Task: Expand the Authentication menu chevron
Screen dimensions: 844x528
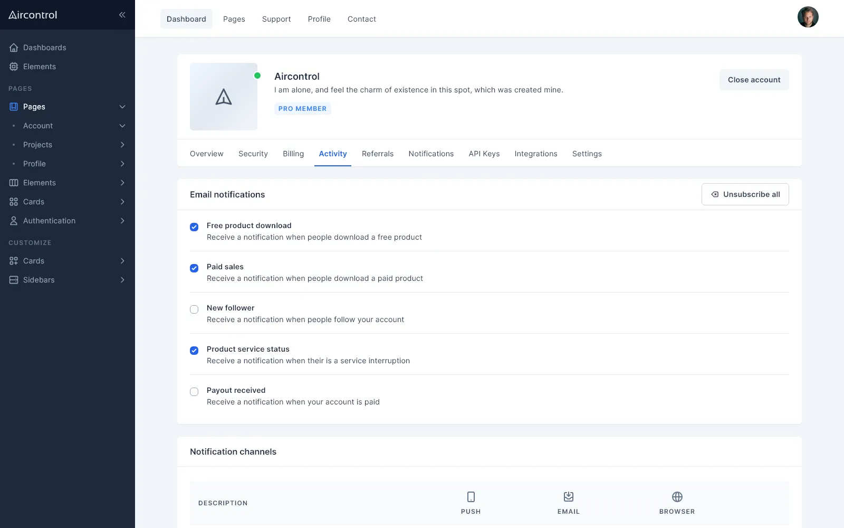Action: click(x=122, y=221)
